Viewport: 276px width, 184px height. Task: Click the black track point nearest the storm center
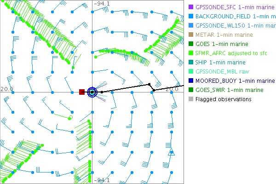tap(102, 92)
